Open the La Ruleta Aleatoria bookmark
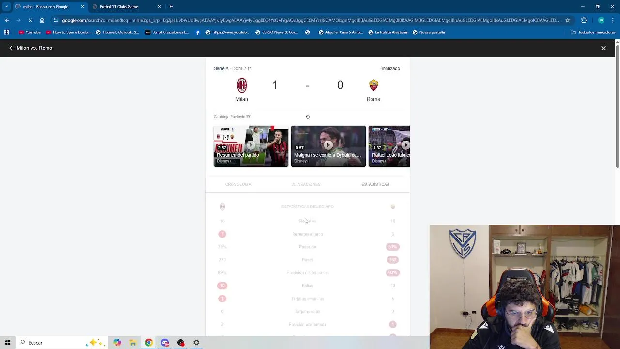This screenshot has height=349, width=620. click(387, 32)
